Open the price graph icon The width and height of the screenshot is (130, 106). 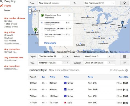(125, 63)
